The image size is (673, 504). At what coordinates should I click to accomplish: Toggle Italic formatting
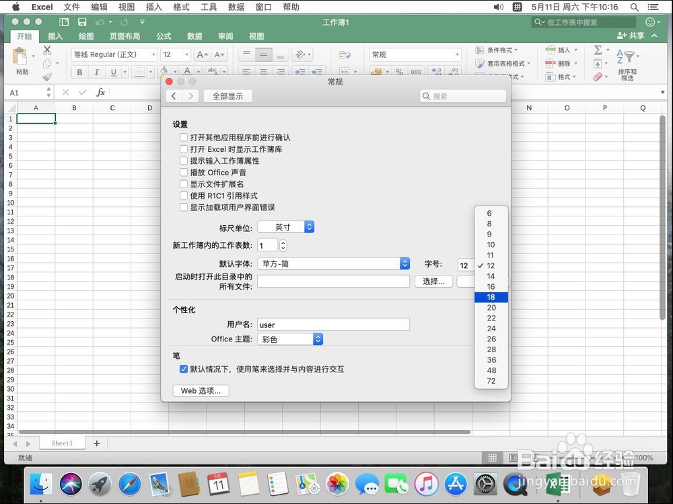pos(96,72)
